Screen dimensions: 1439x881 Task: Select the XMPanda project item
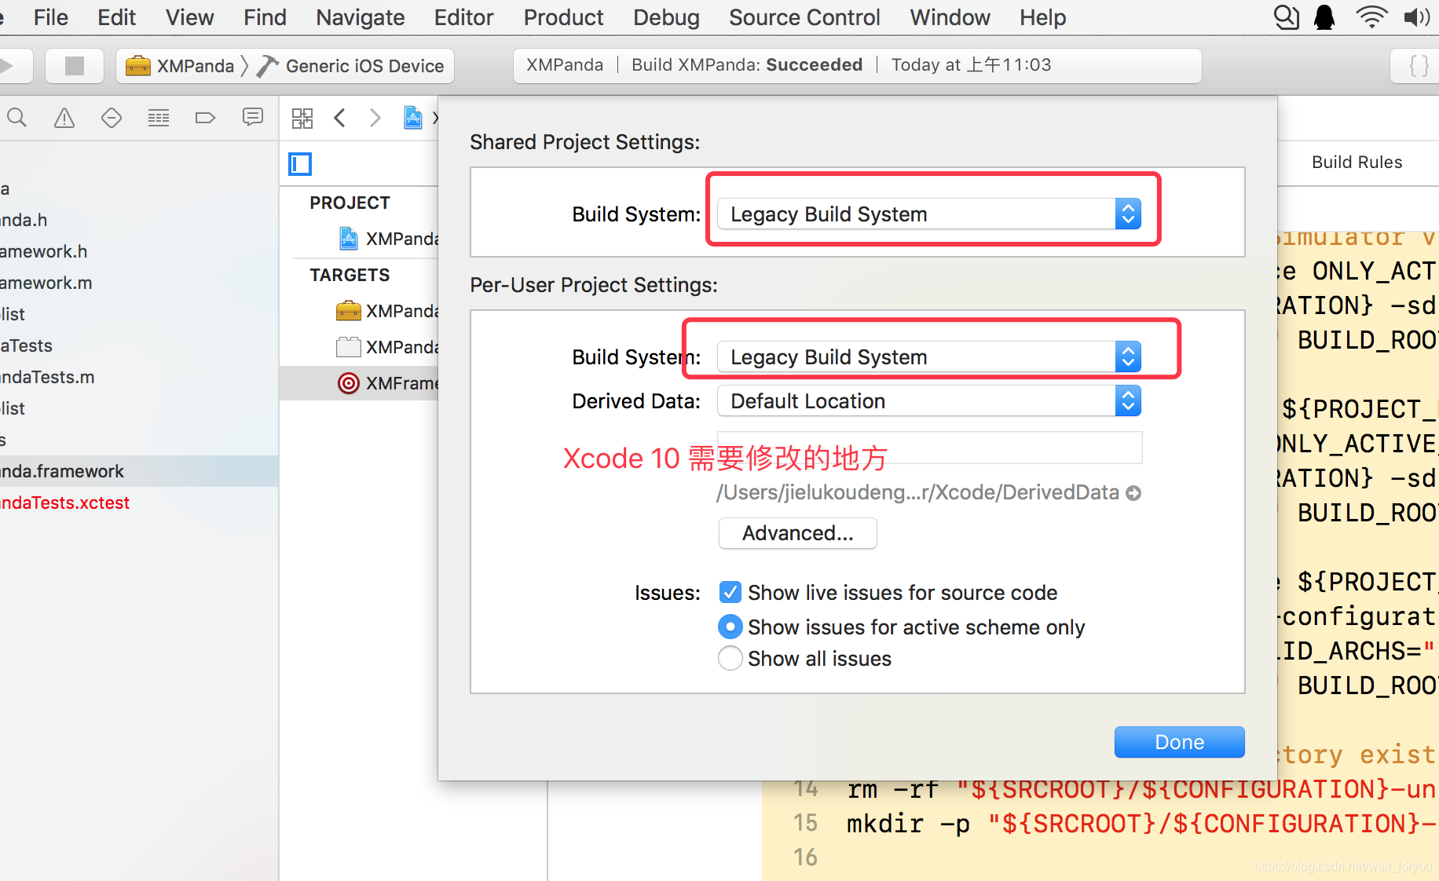point(389,239)
